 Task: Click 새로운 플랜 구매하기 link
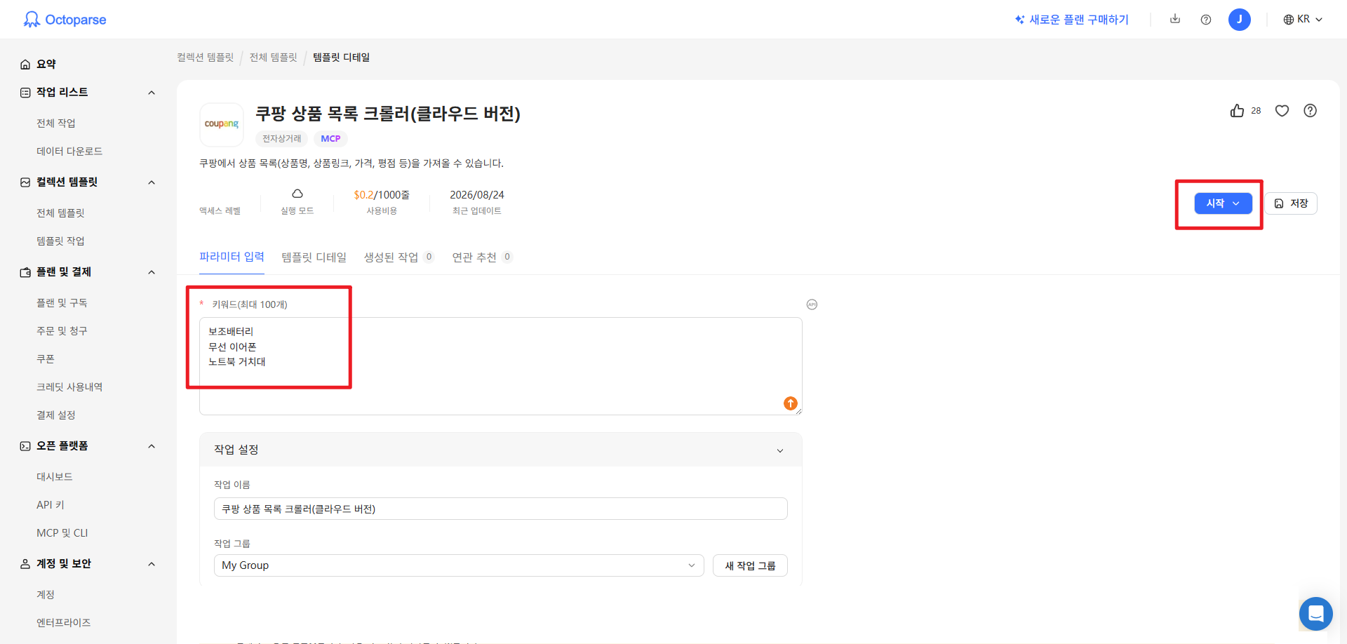coord(1079,20)
